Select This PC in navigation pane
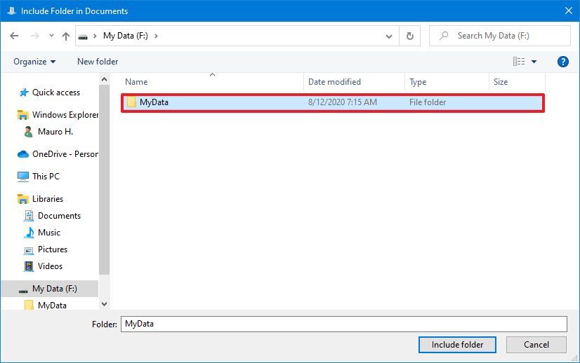 [46, 177]
